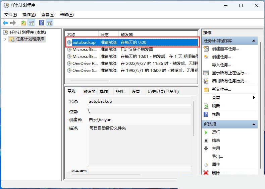Click 显示所有正在运行... action text
265x189 pixels.
click(x=229, y=73)
